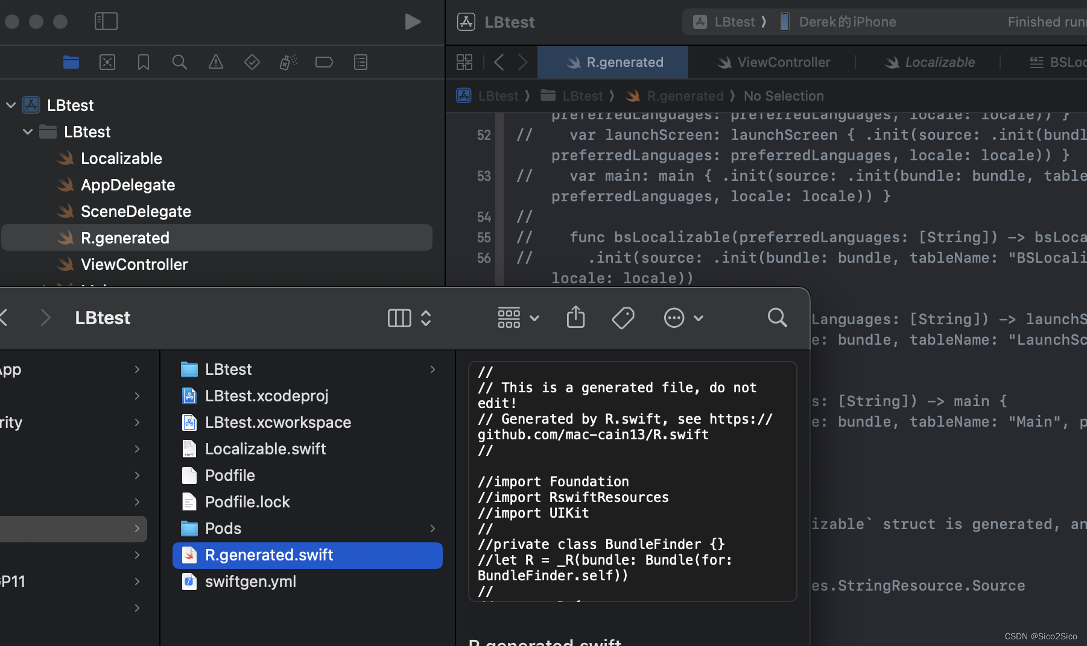Click line number 52 in the gutter
This screenshot has width=1087, height=646.
tap(484, 135)
